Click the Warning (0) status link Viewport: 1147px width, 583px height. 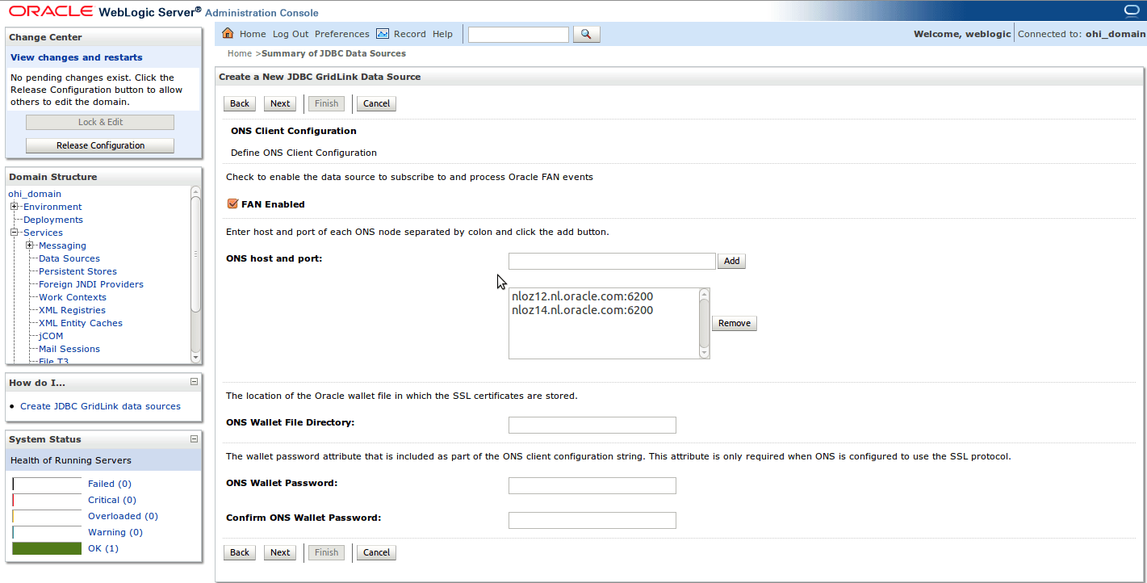point(115,532)
